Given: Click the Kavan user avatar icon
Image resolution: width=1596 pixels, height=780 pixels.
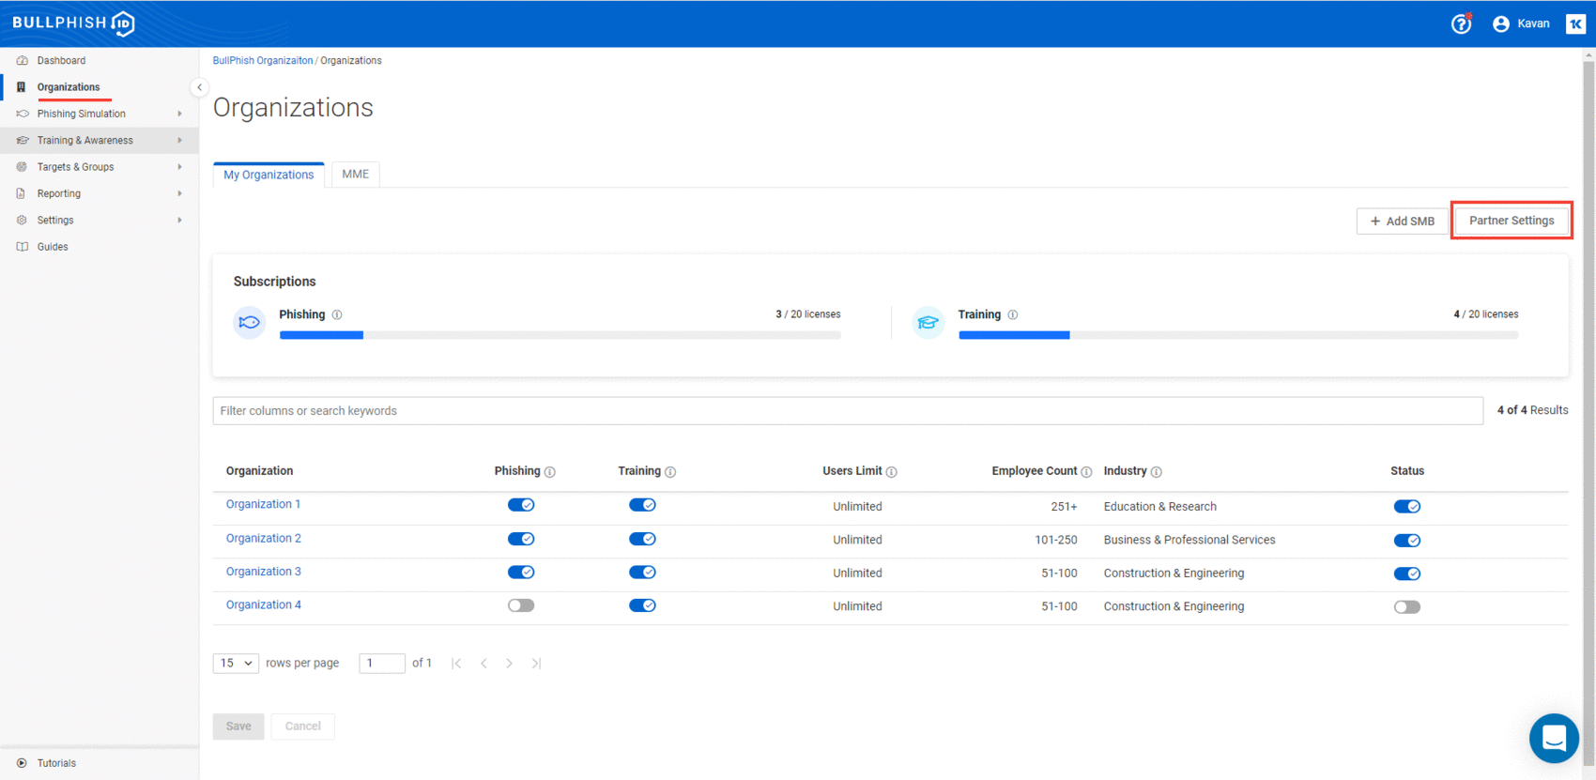Looking at the screenshot, I should (x=1500, y=23).
